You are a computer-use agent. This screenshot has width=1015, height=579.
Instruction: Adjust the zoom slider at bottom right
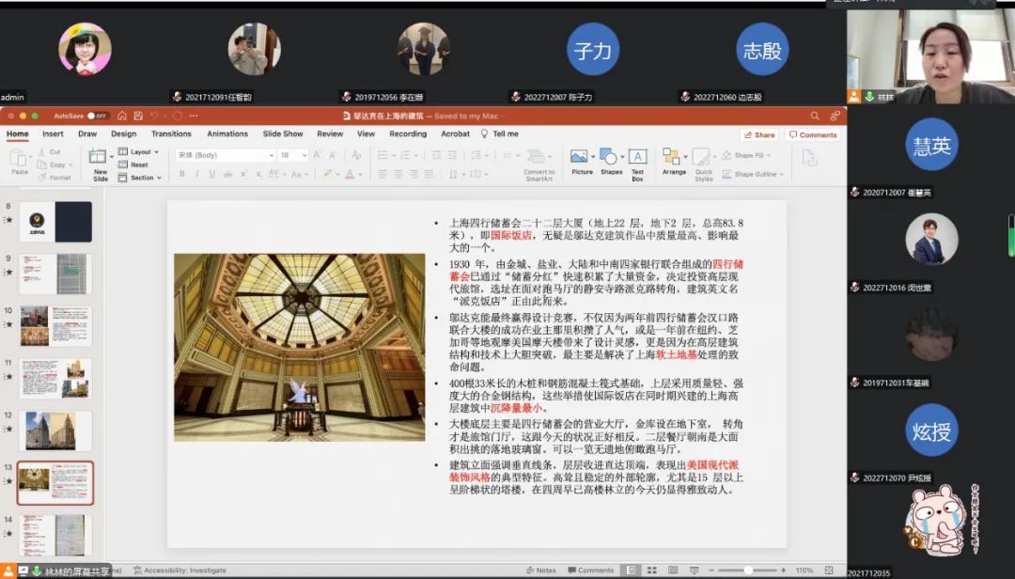(x=750, y=568)
